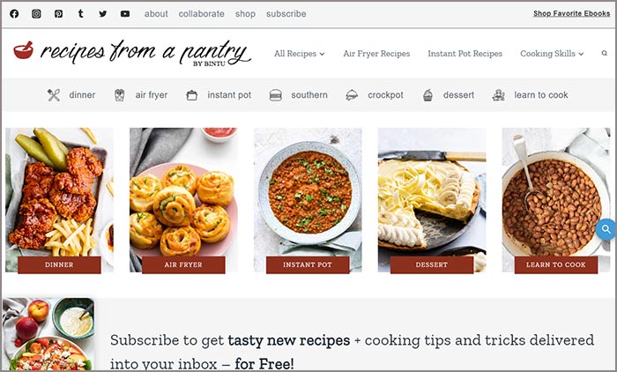Click the blue floating search button
Viewport: 617px width, 372px height.
(606, 229)
